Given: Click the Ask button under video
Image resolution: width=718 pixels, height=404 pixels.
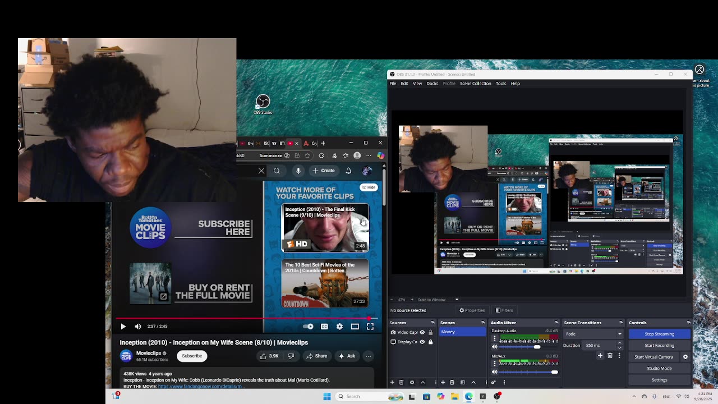Looking at the screenshot, I should pyautogui.click(x=346, y=356).
